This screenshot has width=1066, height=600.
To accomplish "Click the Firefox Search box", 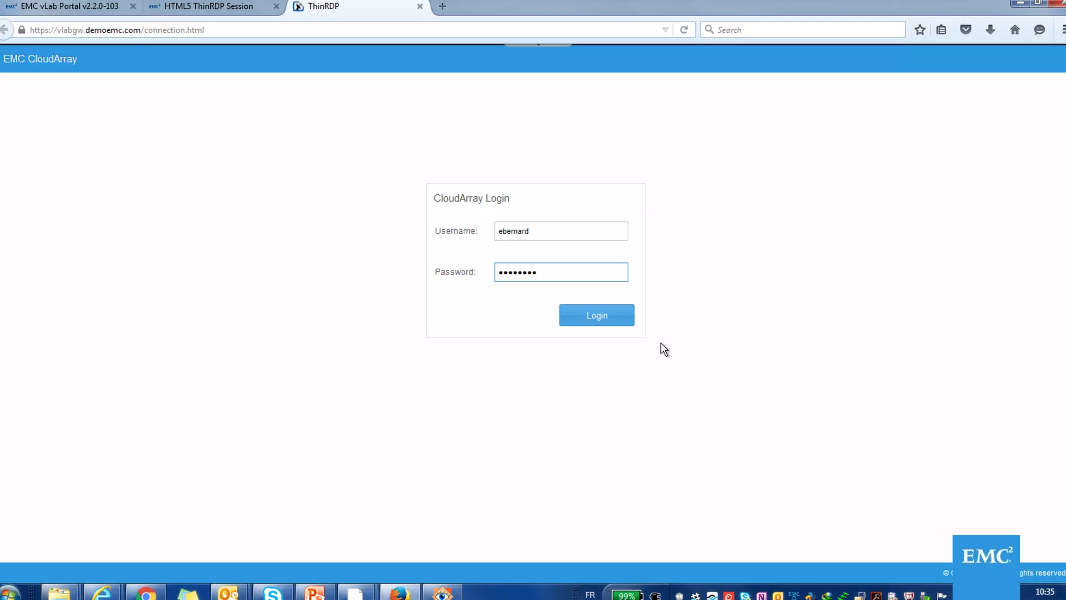I will pyautogui.click(x=807, y=30).
